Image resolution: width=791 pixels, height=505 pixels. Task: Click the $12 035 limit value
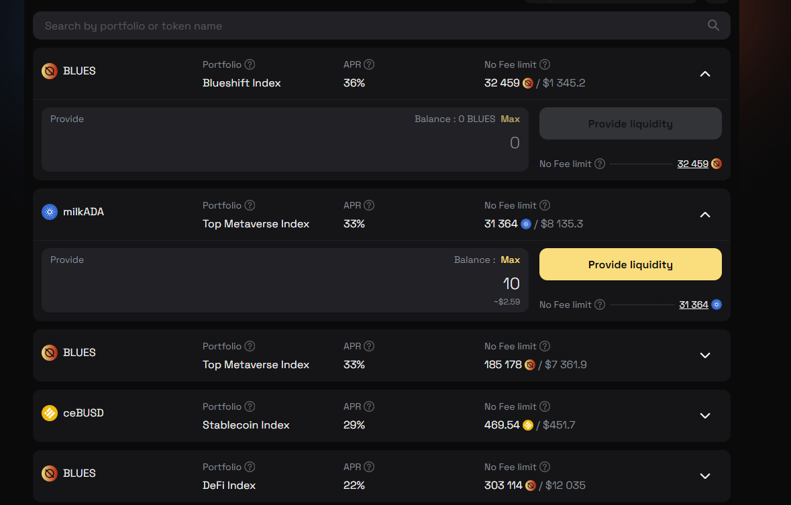pos(566,486)
